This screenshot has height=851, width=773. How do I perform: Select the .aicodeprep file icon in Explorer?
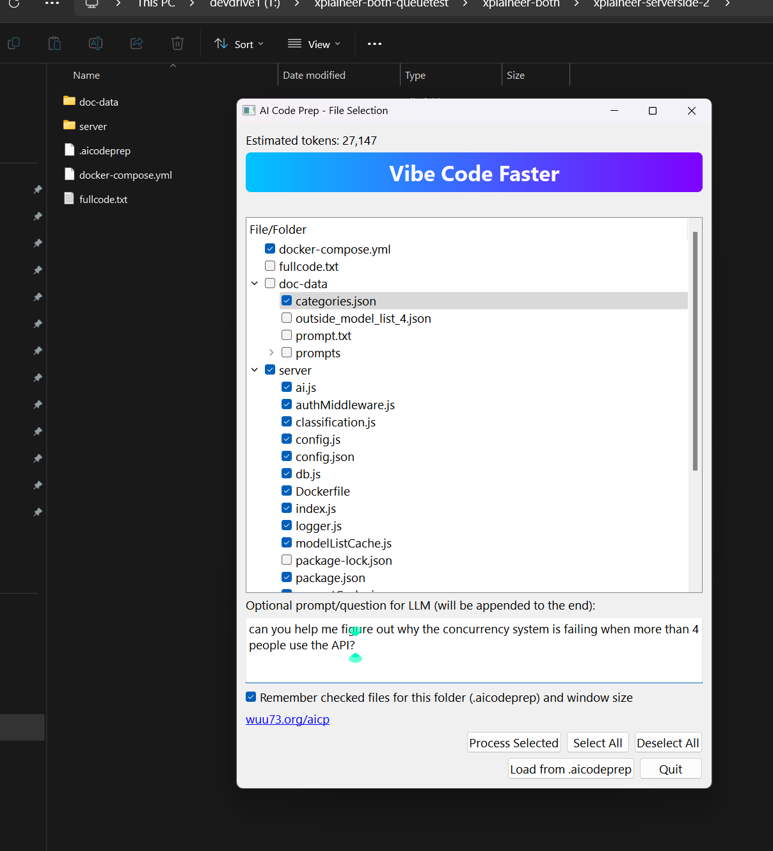pyautogui.click(x=70, y=150)
